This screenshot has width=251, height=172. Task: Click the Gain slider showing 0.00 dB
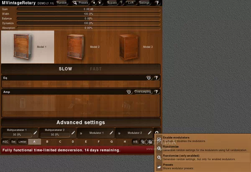pyautogui.click(x=89, y=9)
